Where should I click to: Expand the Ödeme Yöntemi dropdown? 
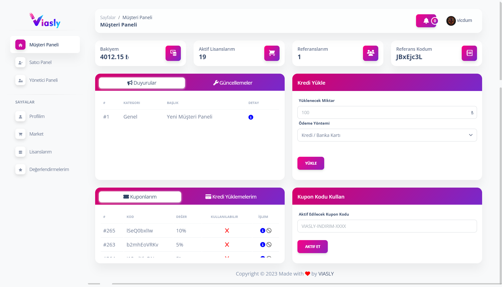[x=387, y=135]
